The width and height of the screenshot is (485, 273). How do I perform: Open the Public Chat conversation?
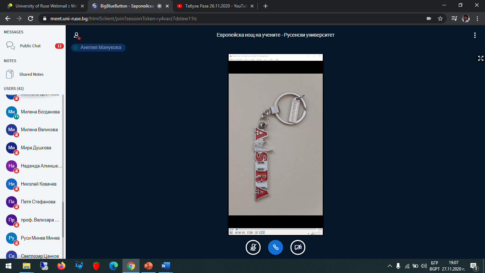[x=30, y=46]
